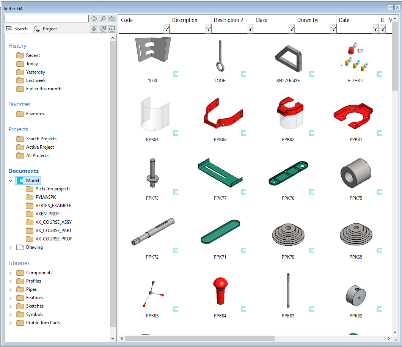Click the filter icon under Class column

click(292, 29)
